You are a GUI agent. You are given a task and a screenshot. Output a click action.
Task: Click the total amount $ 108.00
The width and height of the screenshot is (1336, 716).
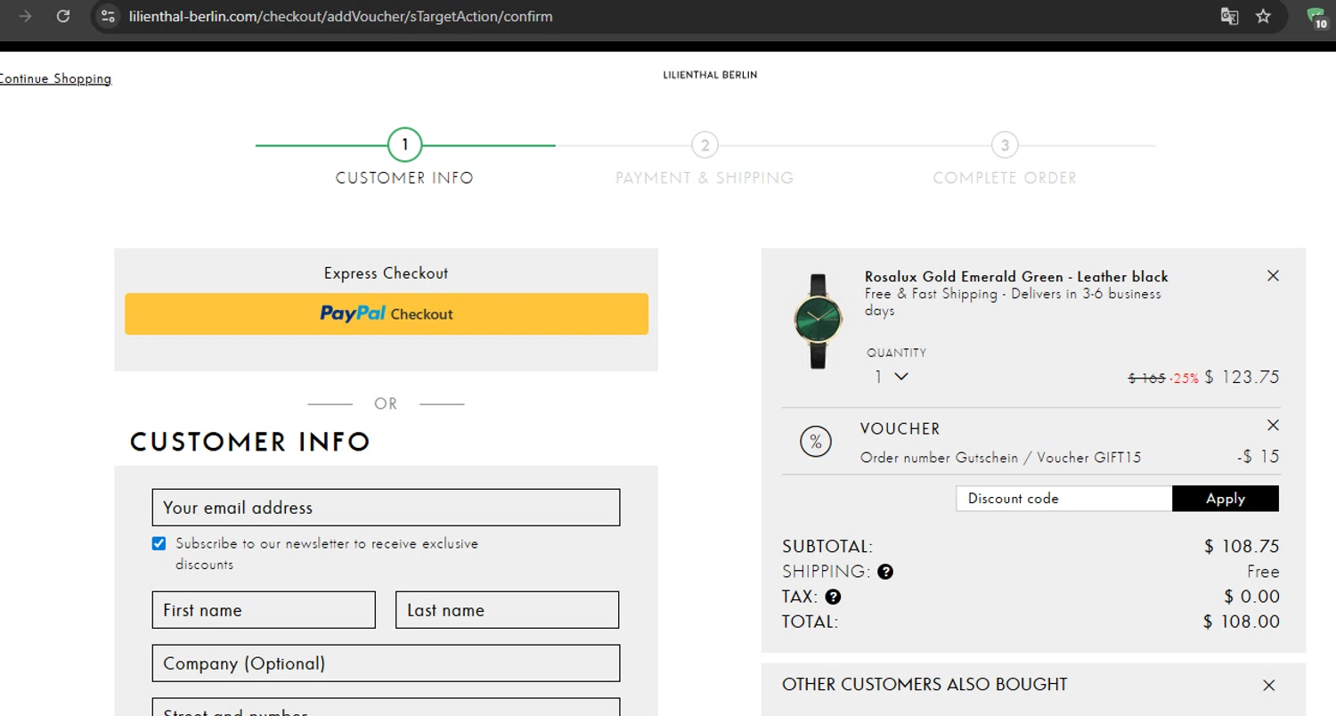pyautogui.click(x=1242, y=622)
